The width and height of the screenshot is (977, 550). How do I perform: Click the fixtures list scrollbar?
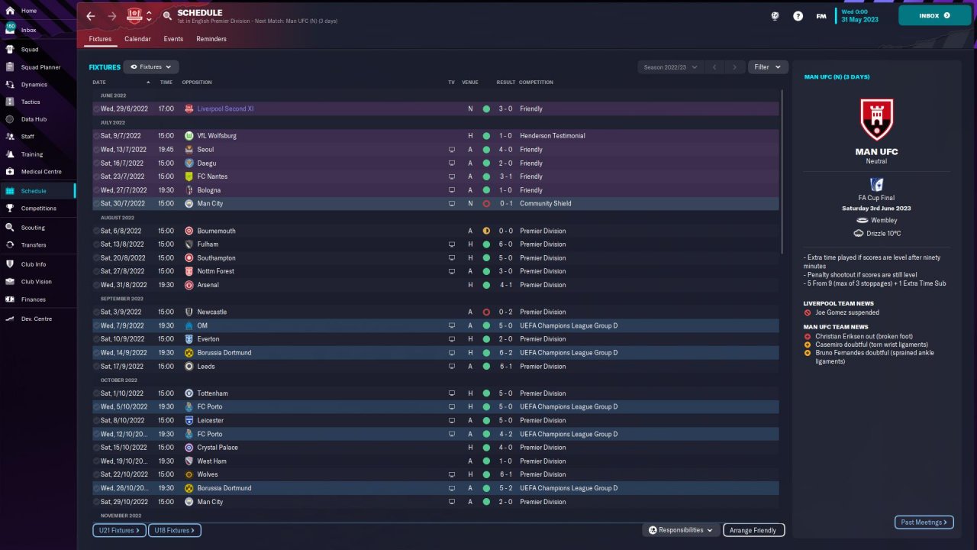click(782, 172)
